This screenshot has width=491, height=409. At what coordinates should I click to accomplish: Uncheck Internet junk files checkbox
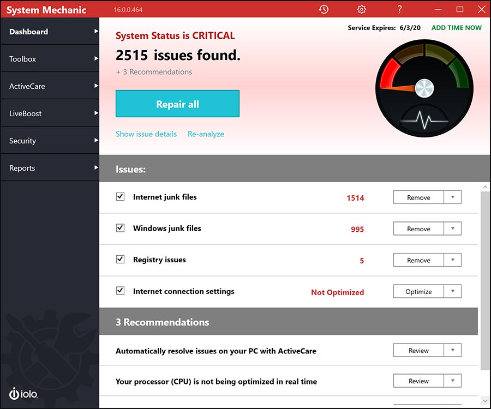(120, 196)
